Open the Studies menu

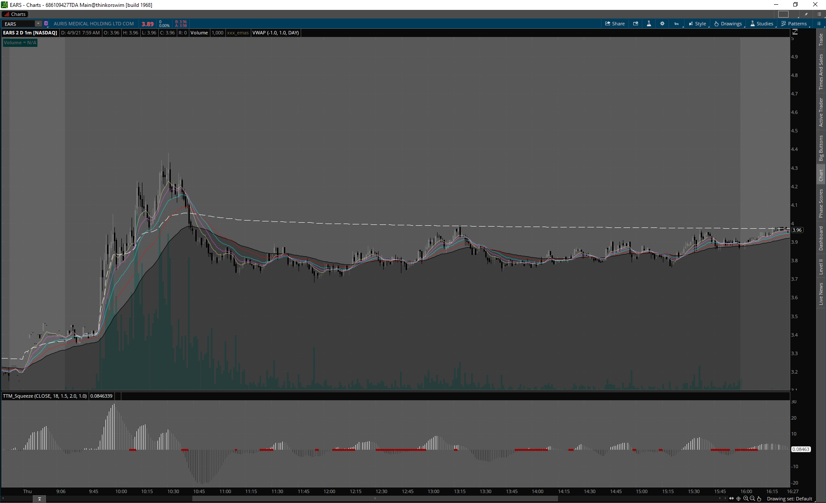pyautogui.click(x=761, y=24)
